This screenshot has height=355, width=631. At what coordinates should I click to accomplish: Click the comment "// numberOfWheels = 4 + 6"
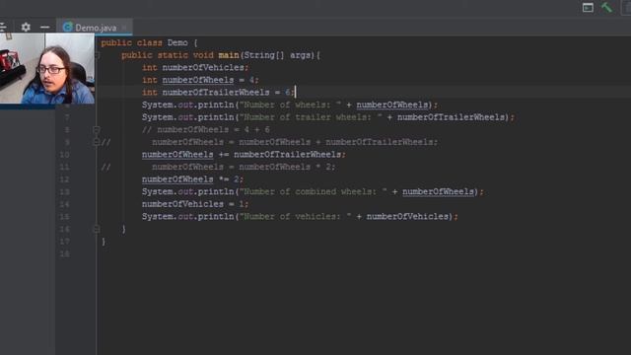point(206,129)
